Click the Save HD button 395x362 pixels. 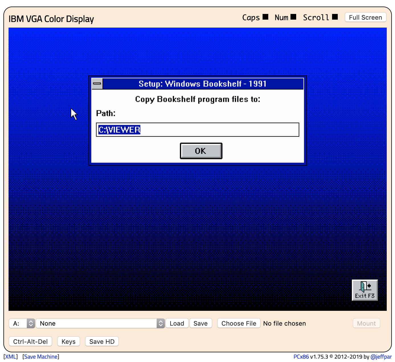[102, 341]
